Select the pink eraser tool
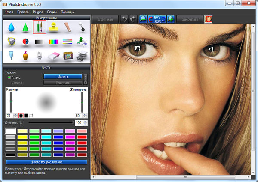This screenshot has height=182, width=258. (x=53, y=56)
